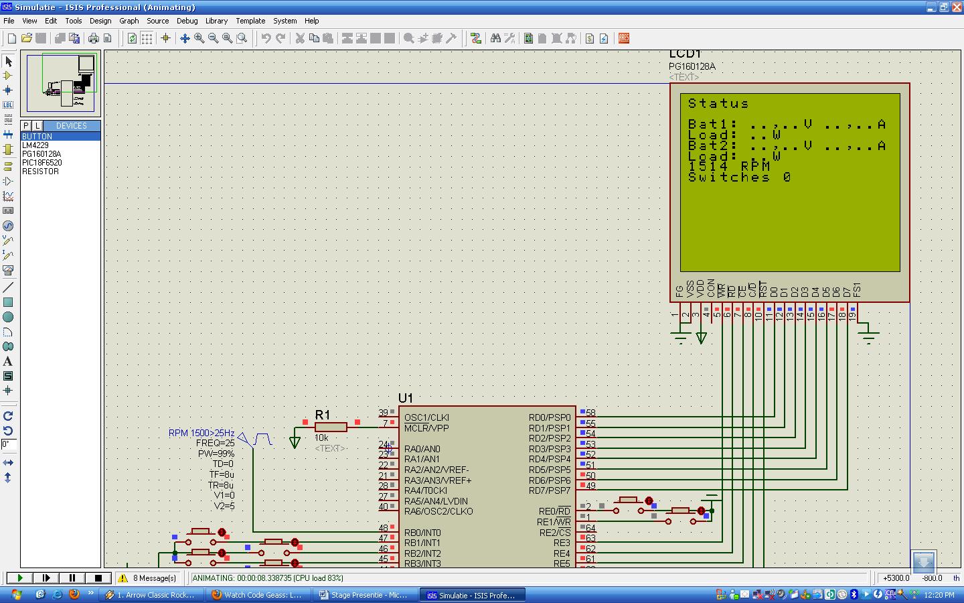The image size is (964, 603).
Task: Pause the animation
Action: click(72, 578)
